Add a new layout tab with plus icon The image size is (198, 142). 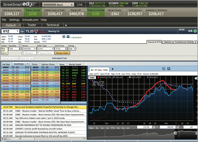(66, 25)
